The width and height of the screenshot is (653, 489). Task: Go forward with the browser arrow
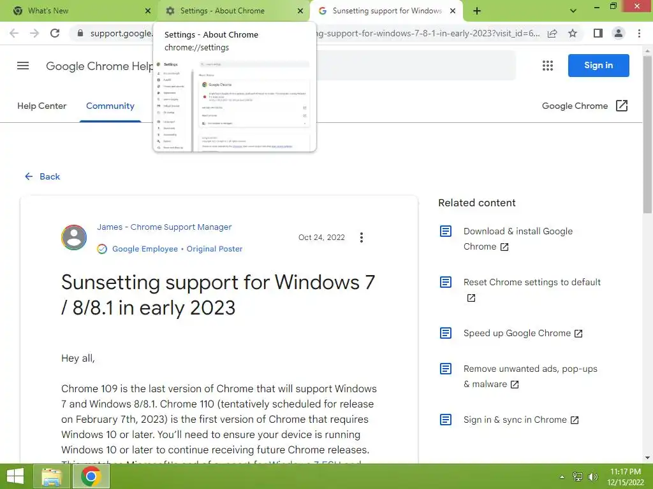34,33
